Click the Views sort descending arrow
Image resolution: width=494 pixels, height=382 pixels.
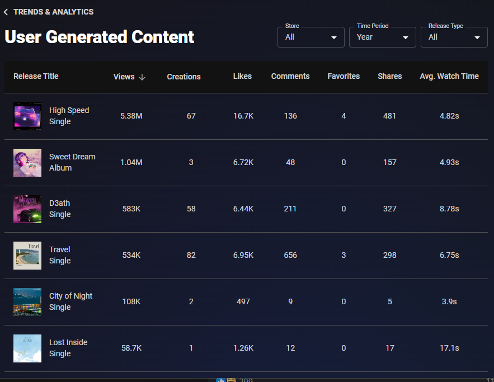click(x=142, y=77)
